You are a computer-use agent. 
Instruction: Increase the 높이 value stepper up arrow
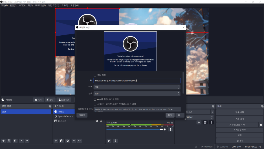pos(179,93)
